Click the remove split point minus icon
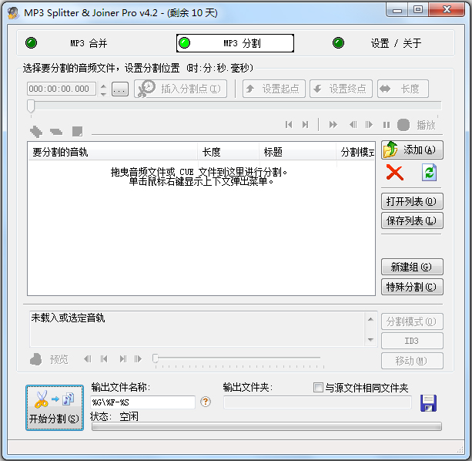The width and height of the screenshot is (472, 461). coord(56,131)
